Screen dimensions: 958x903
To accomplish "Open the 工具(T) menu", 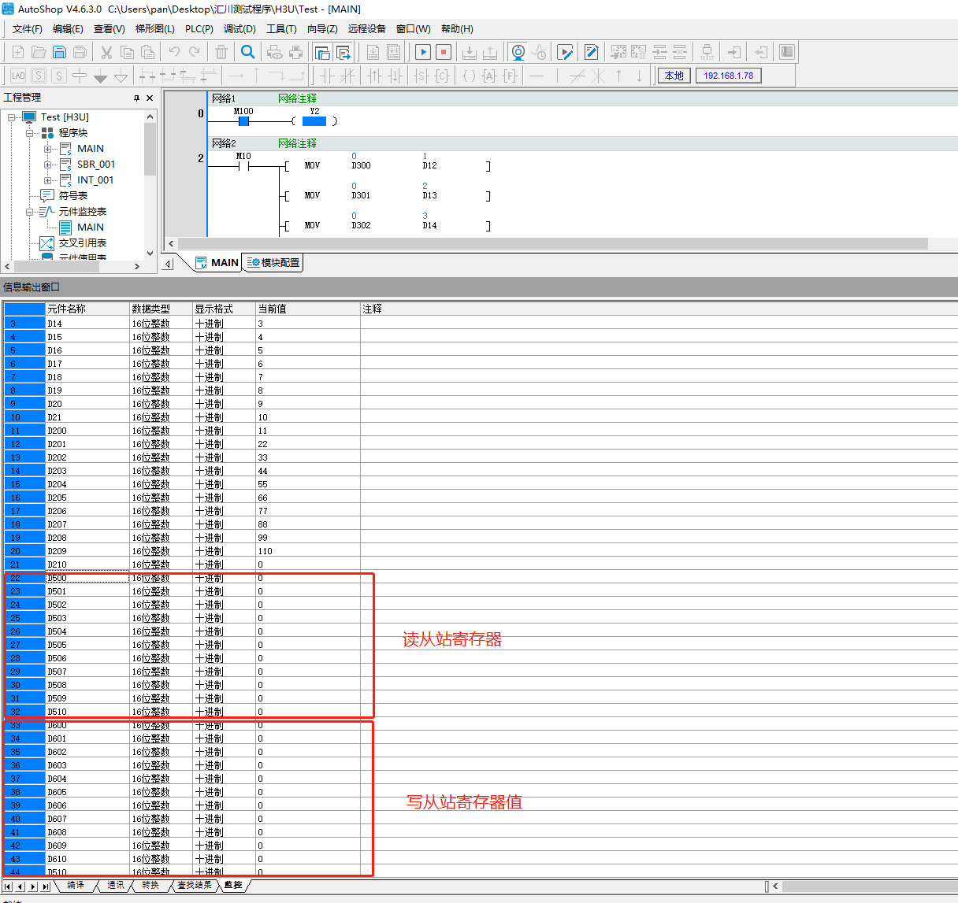I will [281, 28].
